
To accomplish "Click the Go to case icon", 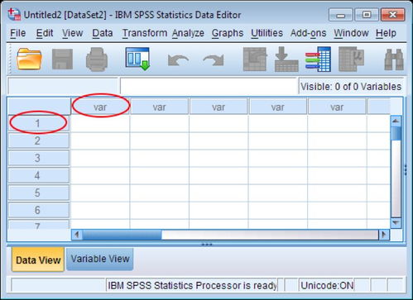I will pos(255,60).
